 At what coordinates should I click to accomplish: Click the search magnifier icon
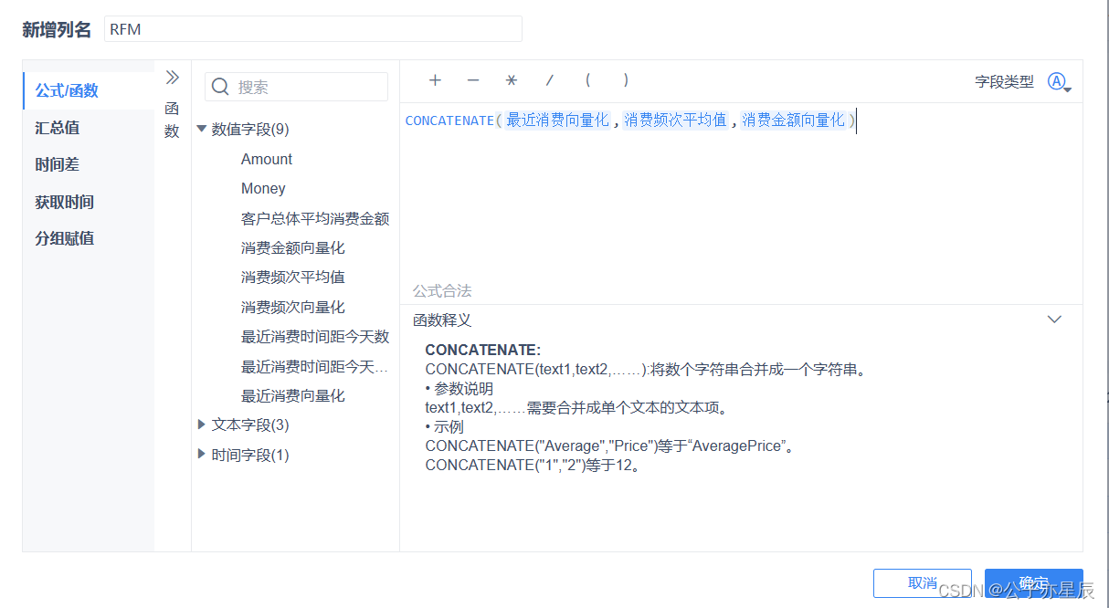tap(220, 87)
